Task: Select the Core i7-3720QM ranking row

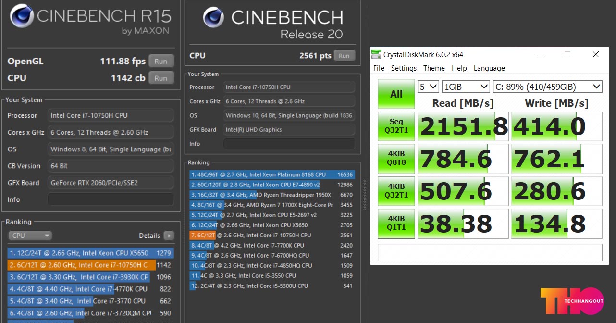Action: pyautogui.click(x=91, y=313)
